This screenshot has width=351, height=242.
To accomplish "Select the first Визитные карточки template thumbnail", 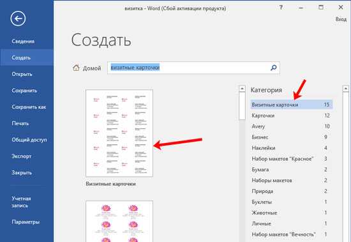I will (x=119, y=133).
